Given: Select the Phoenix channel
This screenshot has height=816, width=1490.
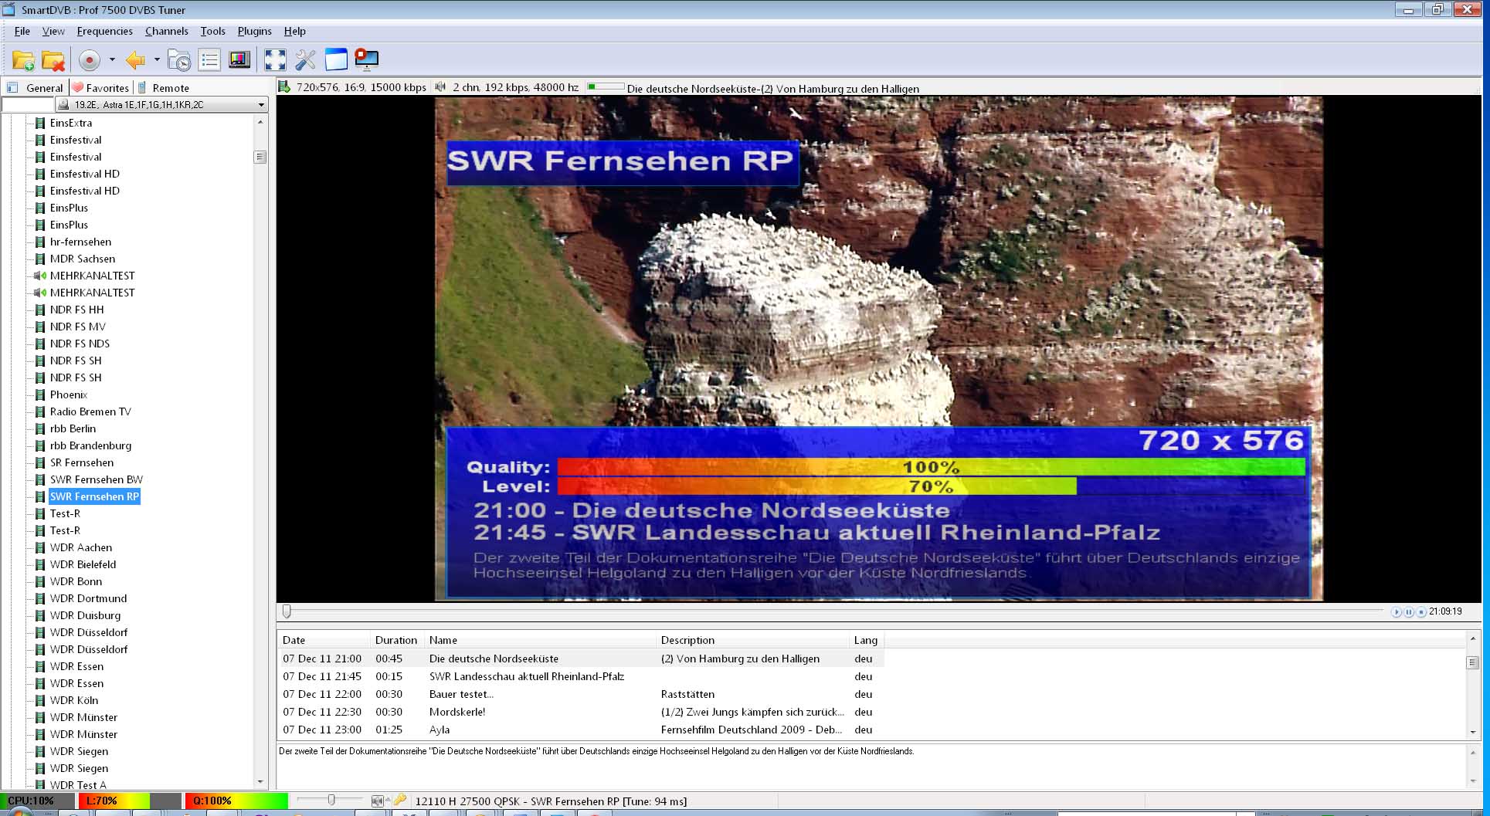Looking at the screenshot, I should 69,394.
